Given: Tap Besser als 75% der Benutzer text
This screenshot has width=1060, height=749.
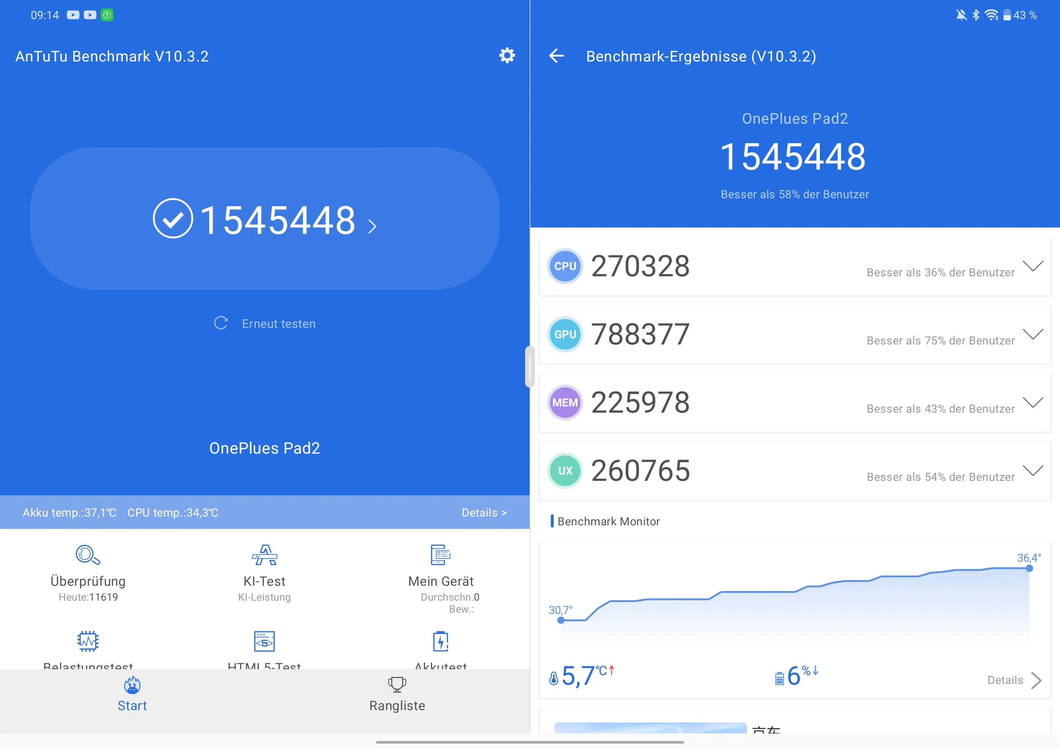Looking at the screenshot, I should pos(941,341).
